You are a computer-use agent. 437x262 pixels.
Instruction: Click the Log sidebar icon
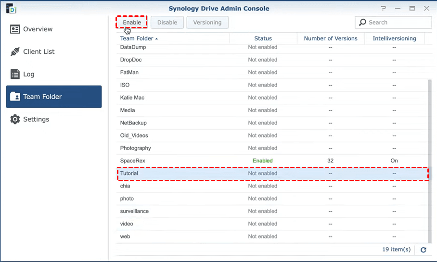pyautogui.click(x=15, y=75)
